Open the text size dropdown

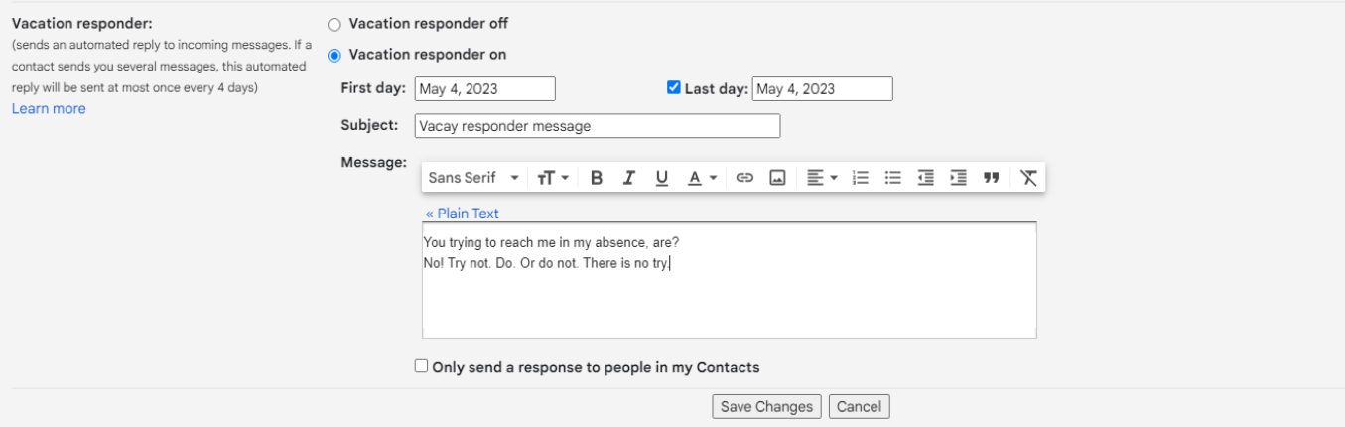pyautogui.click(x=553, y=178)
